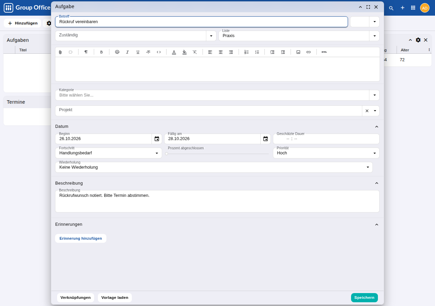The height and width of the screenshot is (306, 435).
Task: Click the code block icon
Action: [159, 52]
